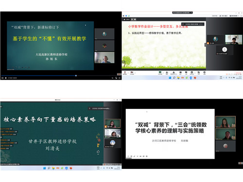
Task: Collapse the participant video side panel
Action: coord(206,45)
